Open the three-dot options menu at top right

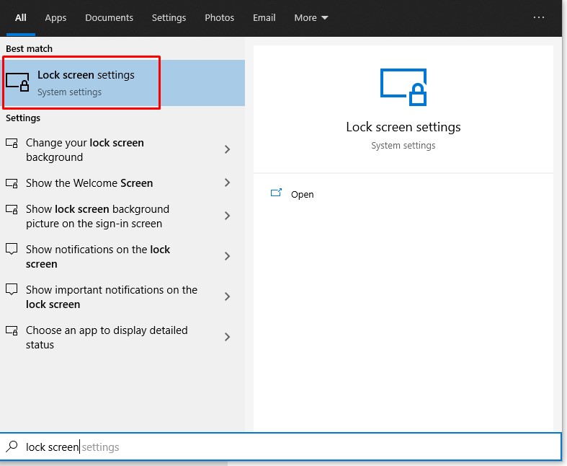coord(539,17)
